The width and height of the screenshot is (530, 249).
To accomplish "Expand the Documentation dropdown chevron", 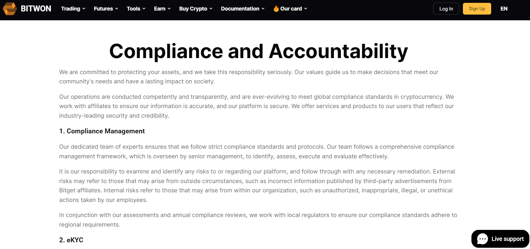I will point(263,9).
